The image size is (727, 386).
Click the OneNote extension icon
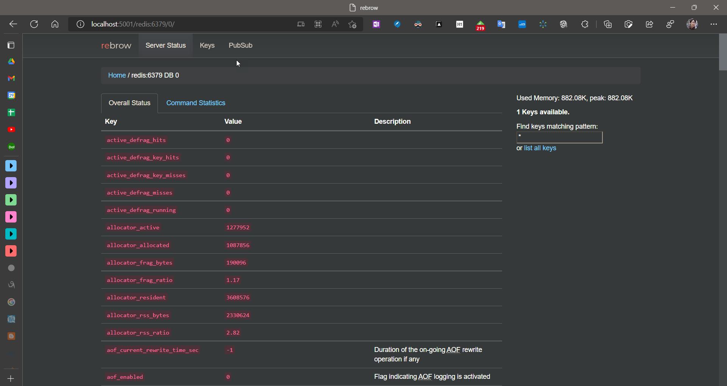click(x=376, y=25)
